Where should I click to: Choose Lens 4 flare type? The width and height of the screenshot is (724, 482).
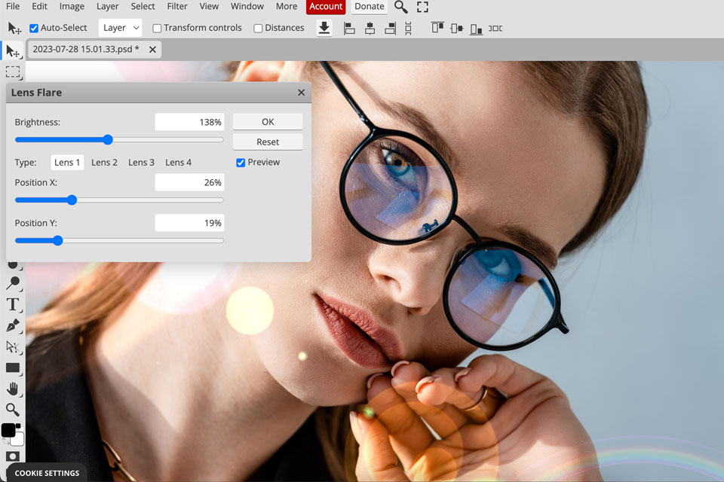click(178, 163)
